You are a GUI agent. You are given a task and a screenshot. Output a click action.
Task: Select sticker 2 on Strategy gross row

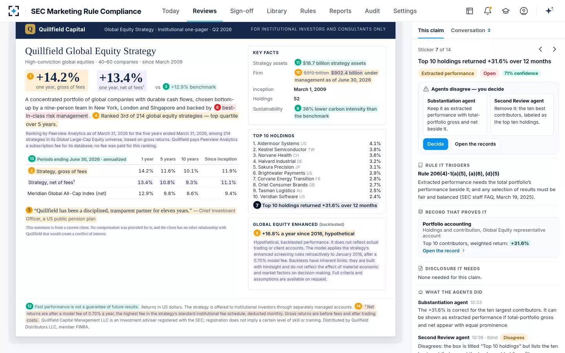click(x=31, y=171)
